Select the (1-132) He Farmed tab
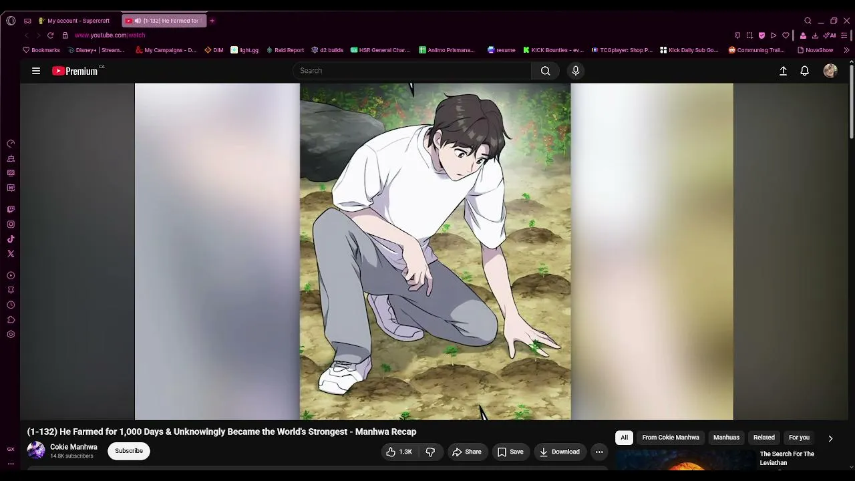Screen dimensions: 855x481 pyautogui.click(x=164, y=21)
